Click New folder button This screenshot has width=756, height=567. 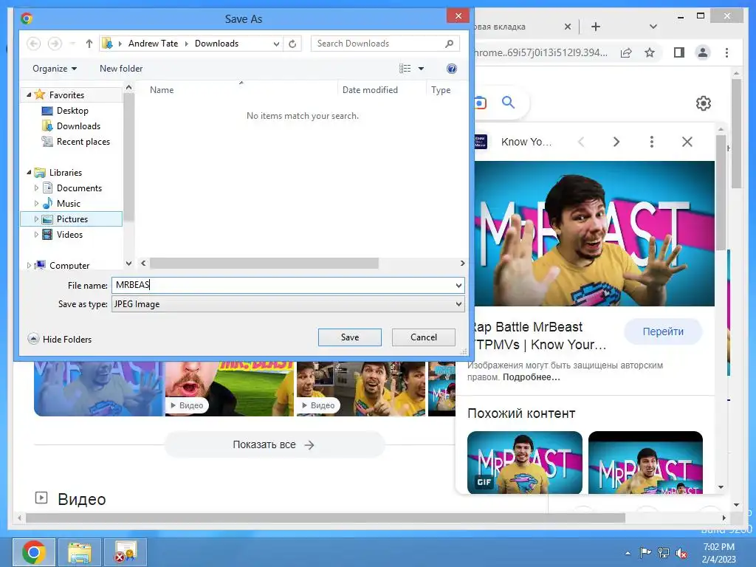coord(121,69)
